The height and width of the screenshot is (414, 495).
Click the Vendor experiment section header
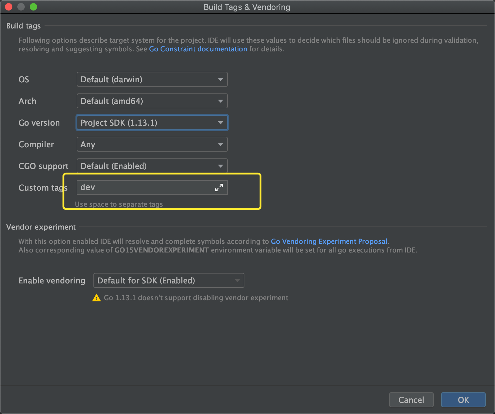pyautogui.click(x=41, y=227)
